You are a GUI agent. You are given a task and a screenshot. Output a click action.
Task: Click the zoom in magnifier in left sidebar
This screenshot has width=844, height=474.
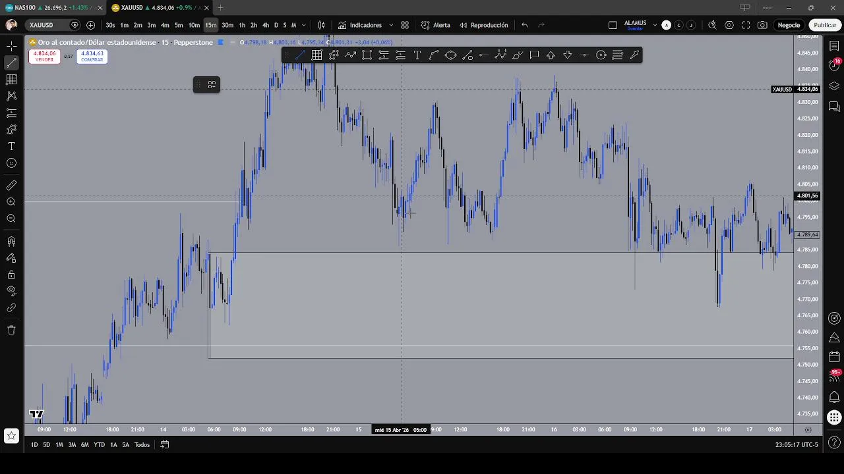11,202
